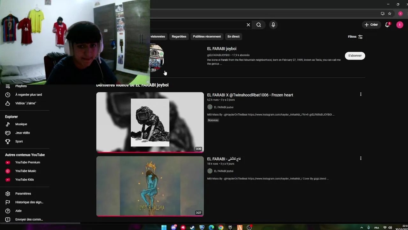The width and height of the screenshot is (408, 230).
Task: Select the Publiées récemment filter chip
Action: click(x=207, y=36)
